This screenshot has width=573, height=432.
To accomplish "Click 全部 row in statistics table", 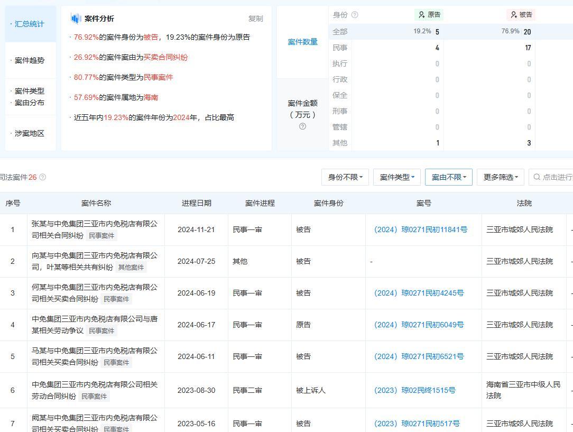I will (450, 32).
